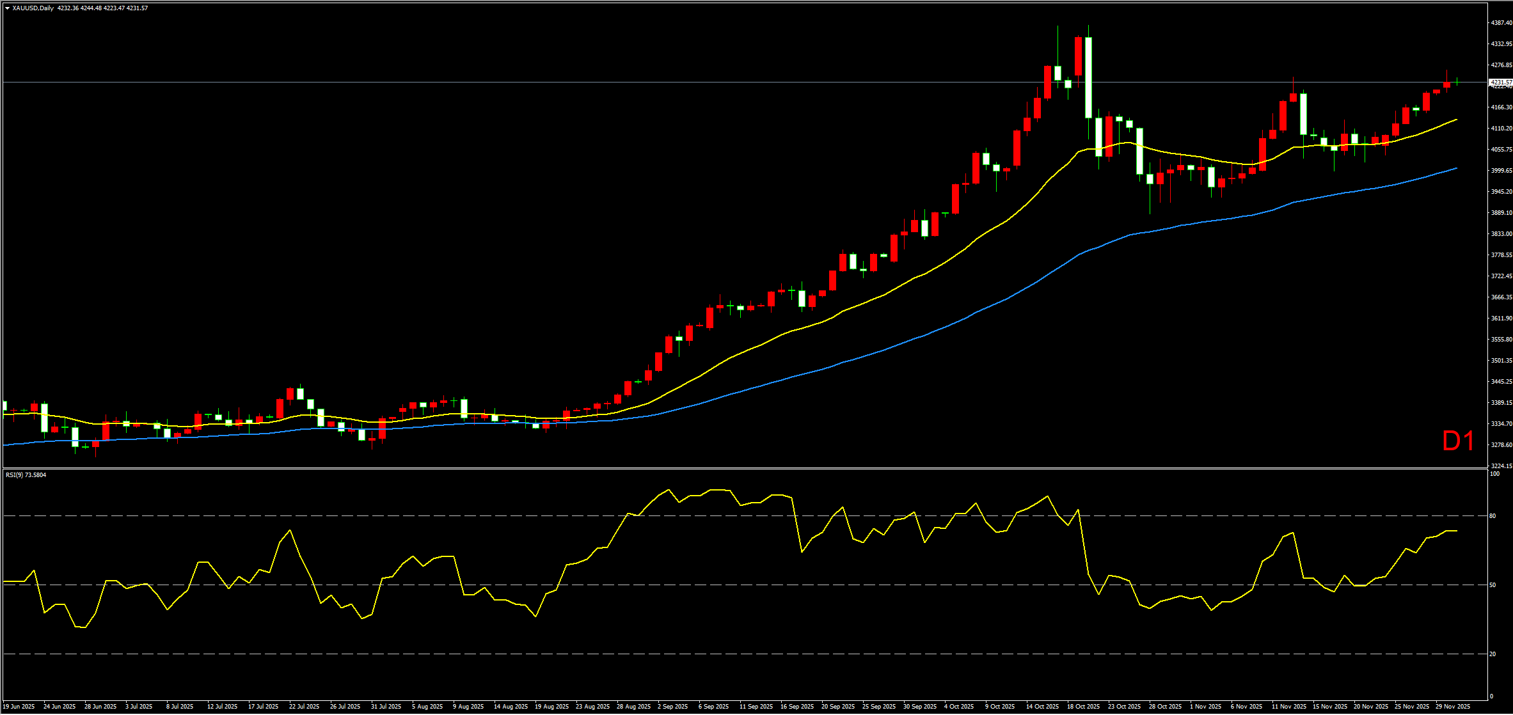Viewport: 1513px width, 715px height.
Task: Click the end of the yellow moving average
Action: 1456,120
